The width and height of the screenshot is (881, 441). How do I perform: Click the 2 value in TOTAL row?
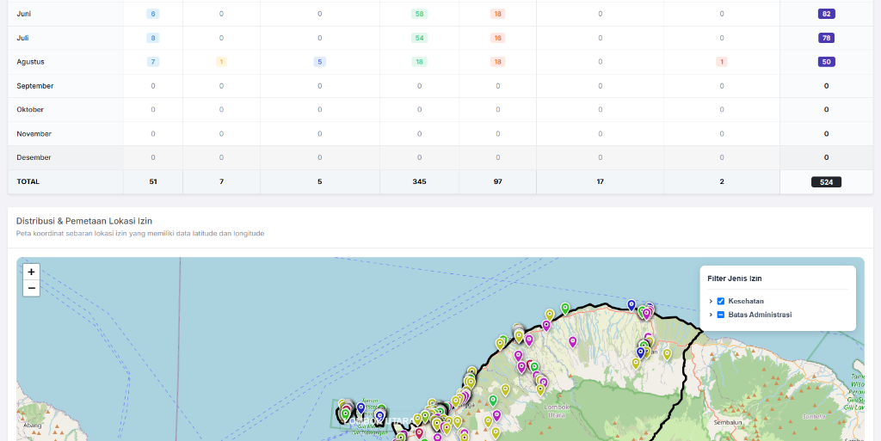pyautogui.click(x=722, y=181)
